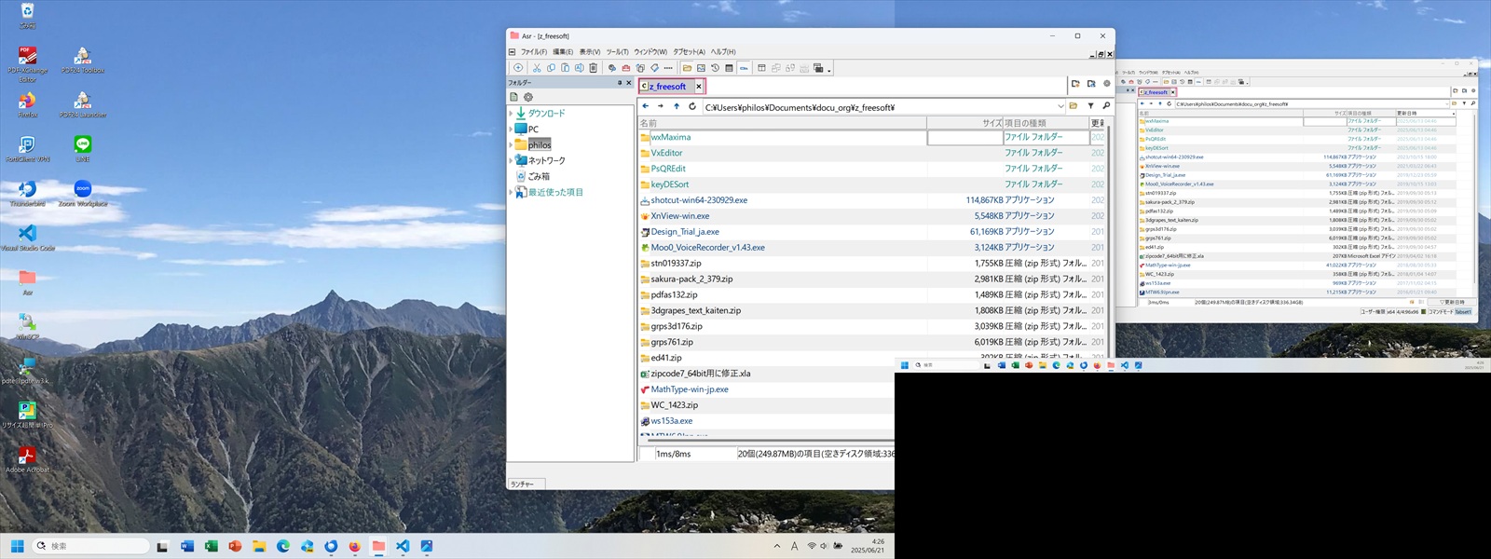Click the filter funnel icon by address bar
Viewport: 1491px width, 559px height.
pyautogui.click(x=1091, y=106)
